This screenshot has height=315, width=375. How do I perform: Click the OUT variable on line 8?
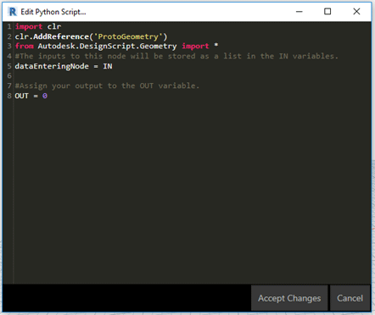tap(21, 96)
